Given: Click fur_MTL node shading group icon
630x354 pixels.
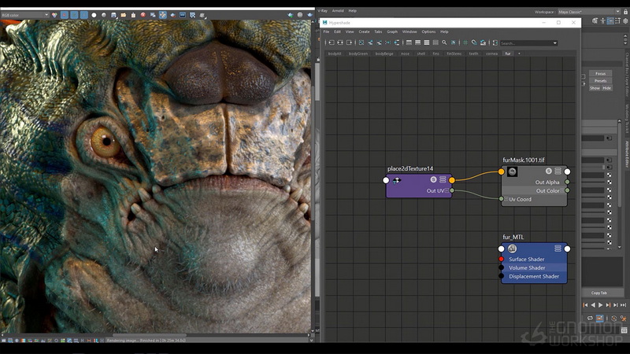Looking at the screenshot, I should coord(512,249).
